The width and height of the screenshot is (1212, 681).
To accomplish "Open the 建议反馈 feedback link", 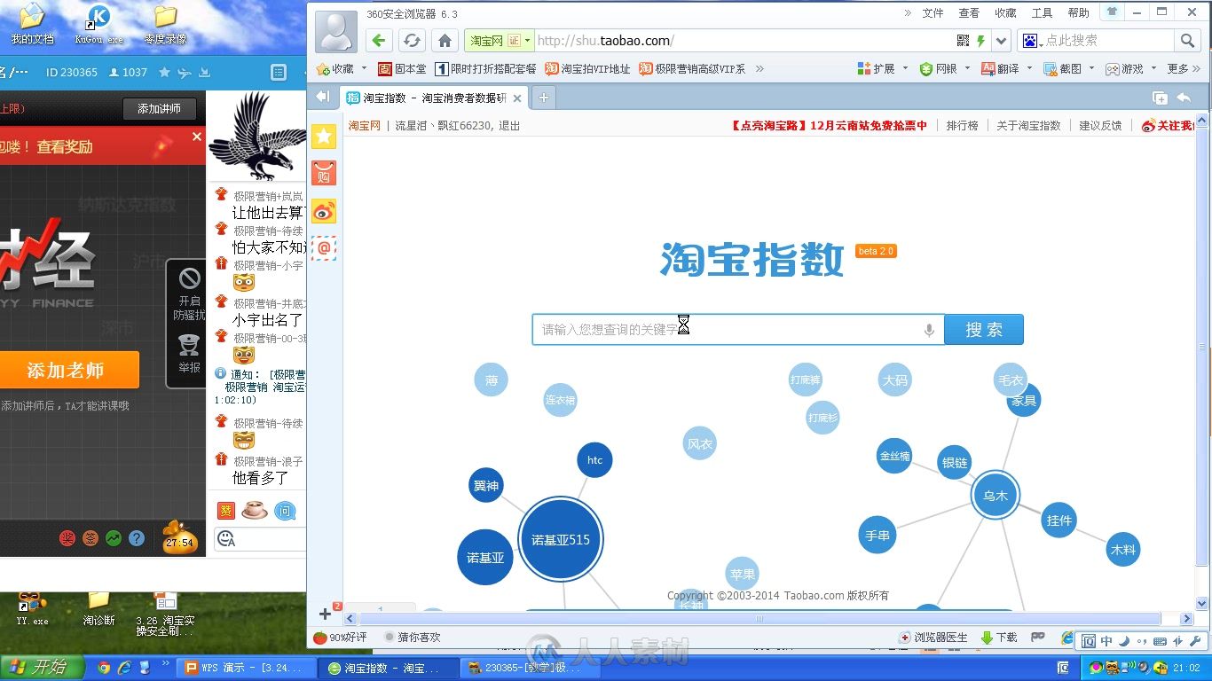I will click(1100, 126).
